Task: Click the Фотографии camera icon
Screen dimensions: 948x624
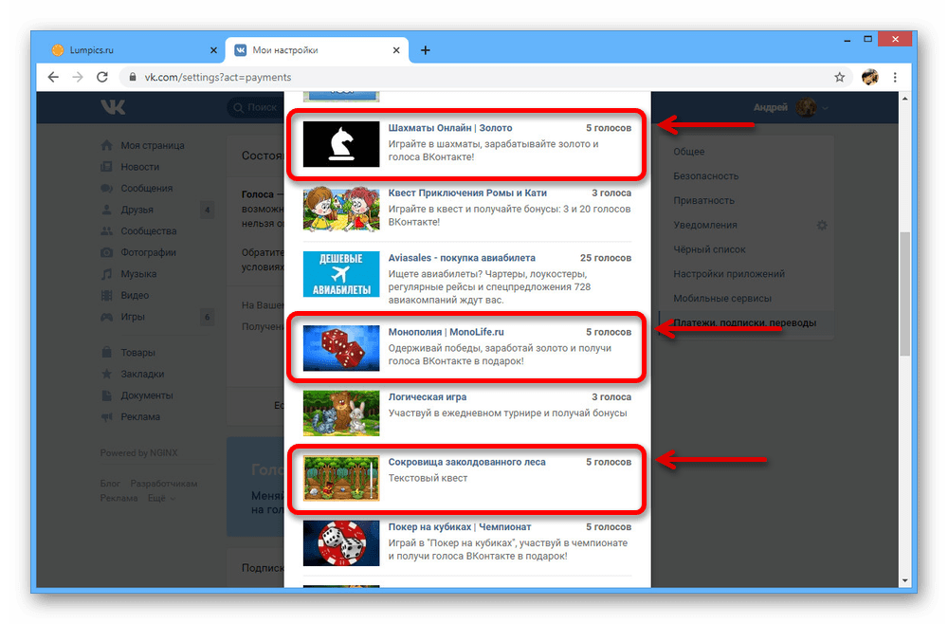Action: tap(107, 252)
